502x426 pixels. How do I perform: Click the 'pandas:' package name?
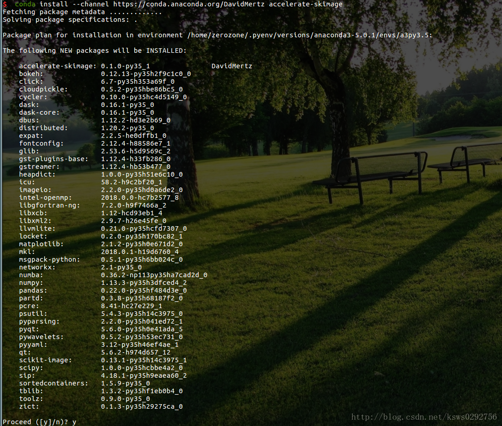tap(33, 290)
